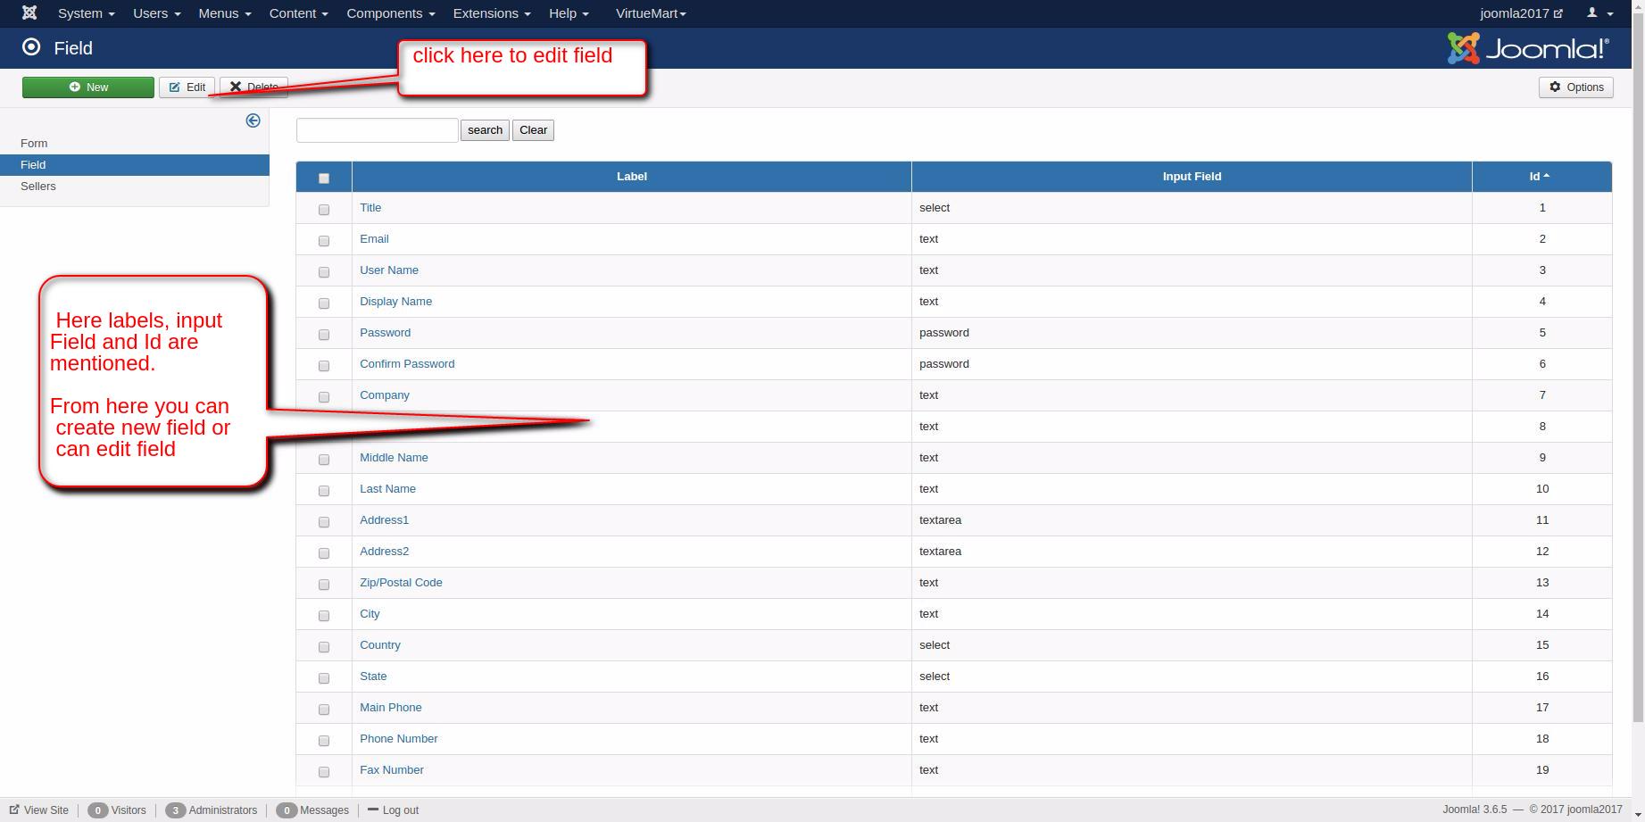Tick the State row checkbox
The image size is (1645, 822).
(x=324, y=678)
